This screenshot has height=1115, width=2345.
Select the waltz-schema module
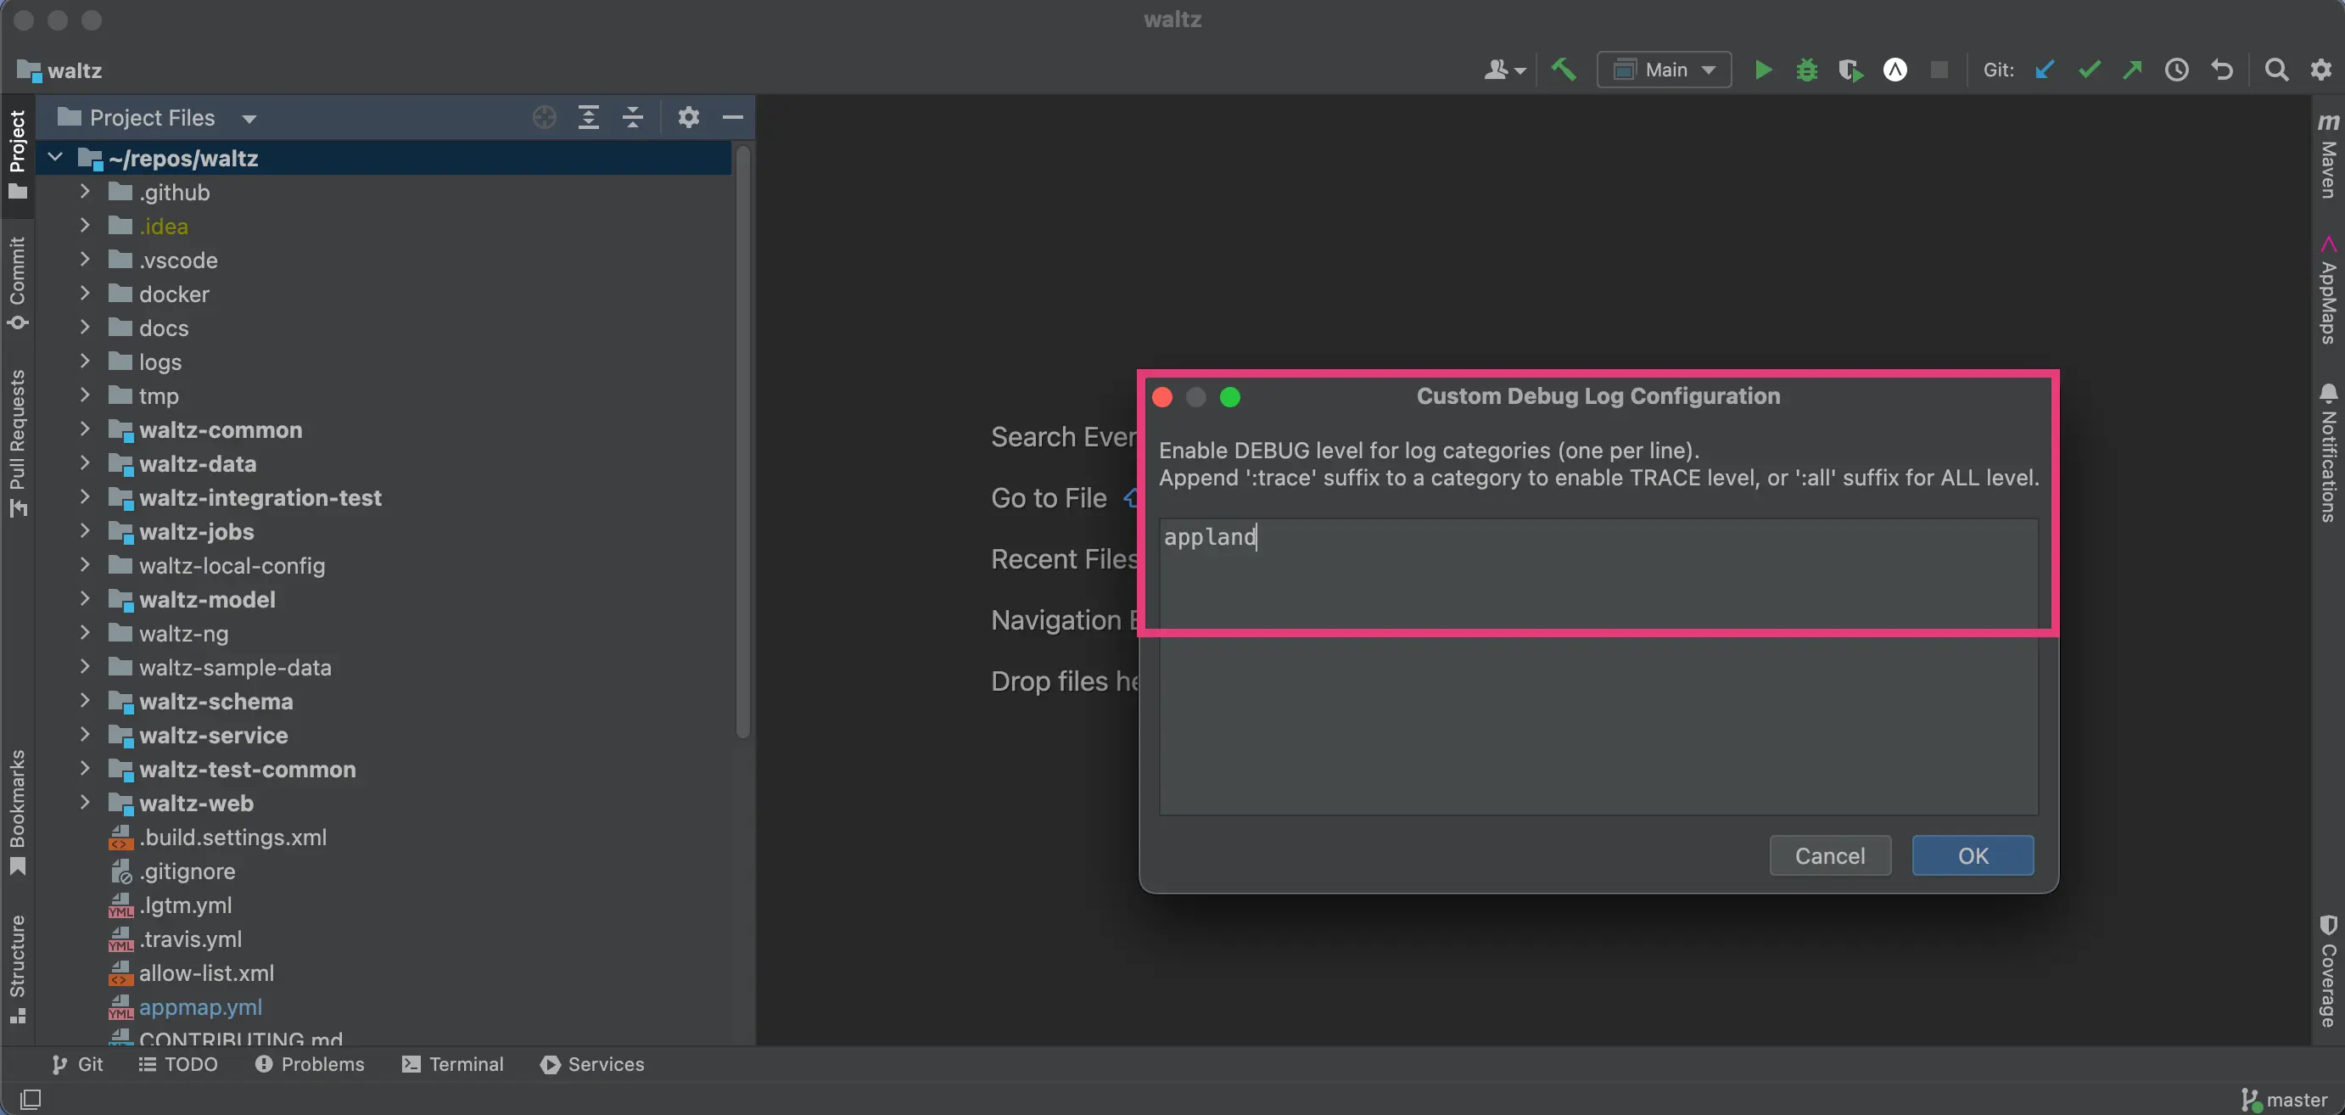215,701
